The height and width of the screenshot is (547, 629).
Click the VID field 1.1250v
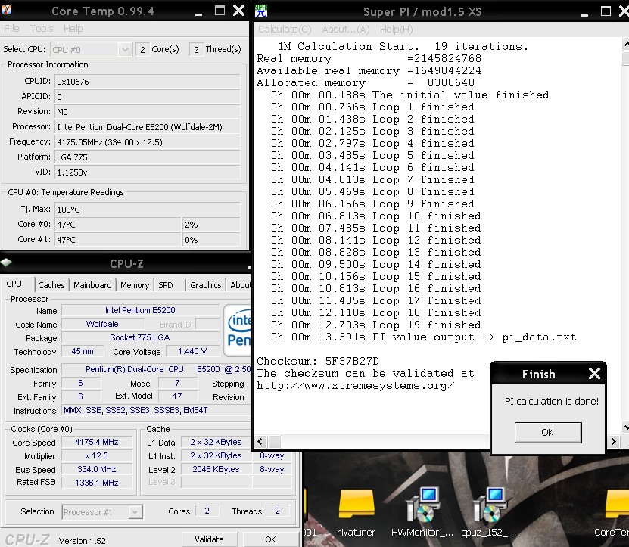coord(148,172)
